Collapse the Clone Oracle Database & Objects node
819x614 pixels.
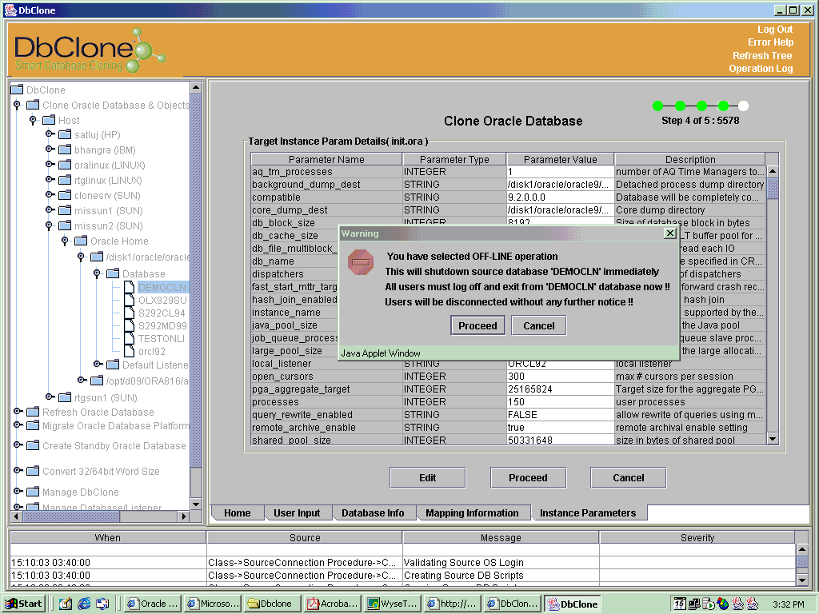tap(18, 105)
